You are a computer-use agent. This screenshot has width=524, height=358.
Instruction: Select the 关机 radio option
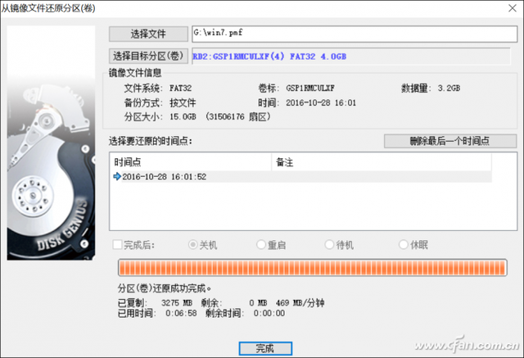pos(193,245)
